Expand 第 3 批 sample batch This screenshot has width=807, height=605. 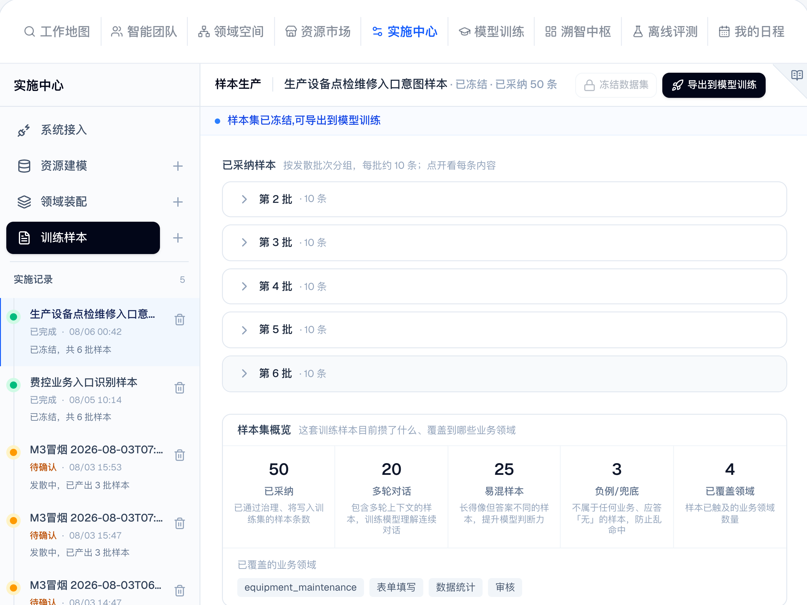point(504,242)
